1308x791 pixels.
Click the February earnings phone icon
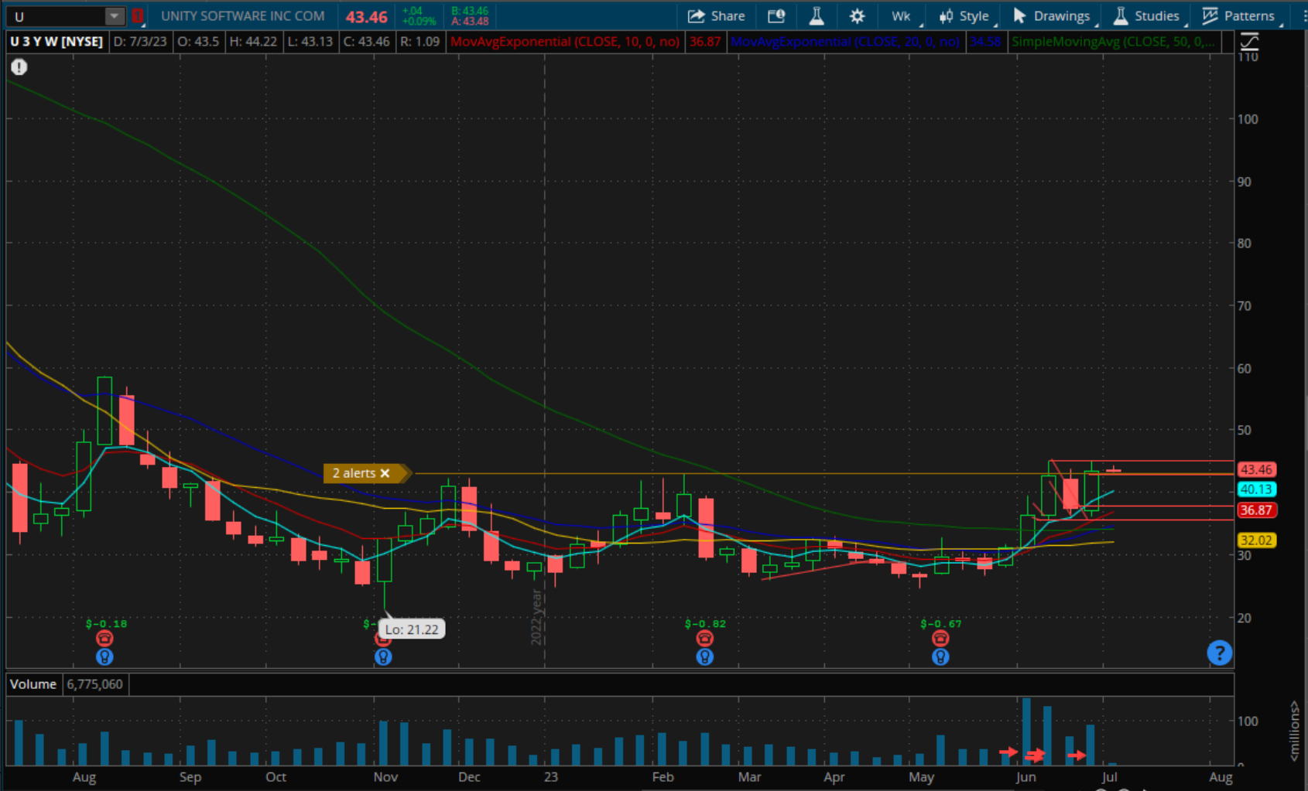(x=704, y=639)
